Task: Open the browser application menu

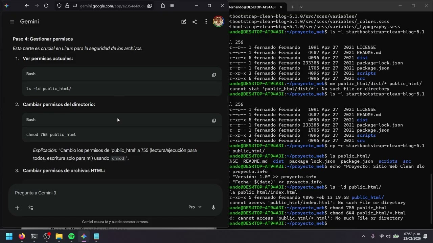Action: click(x=172, y=6)
